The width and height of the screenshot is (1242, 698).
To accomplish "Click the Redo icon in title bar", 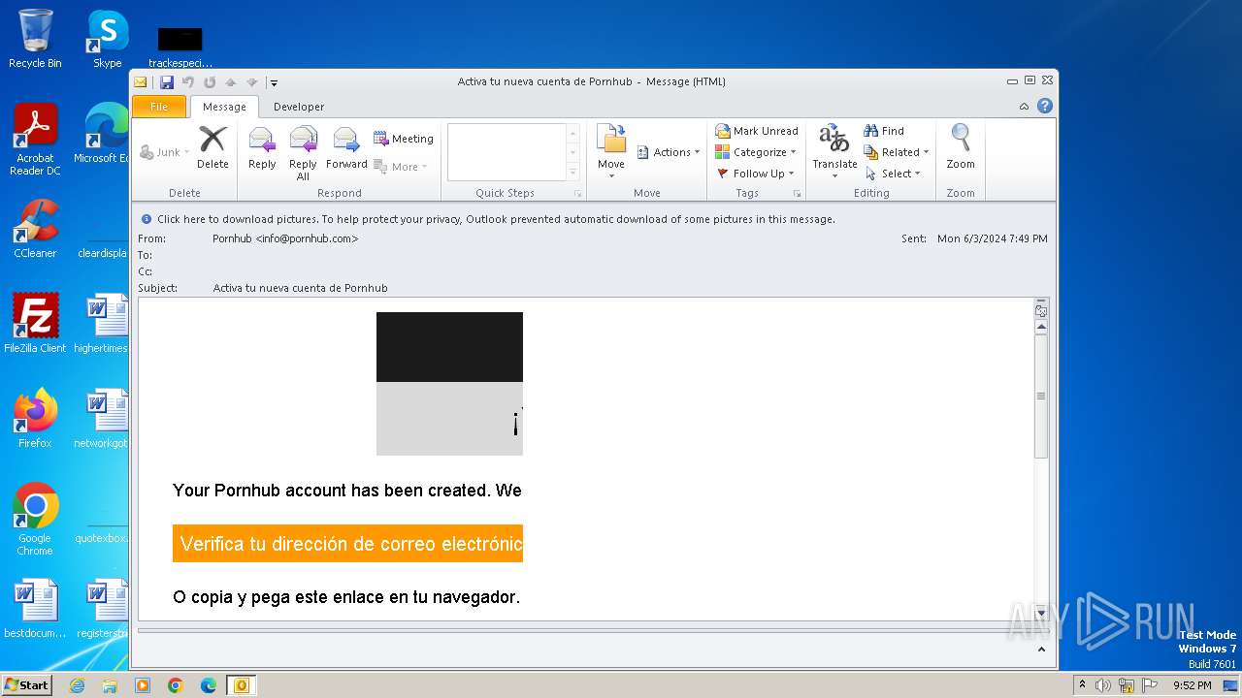I will (209, 82).
